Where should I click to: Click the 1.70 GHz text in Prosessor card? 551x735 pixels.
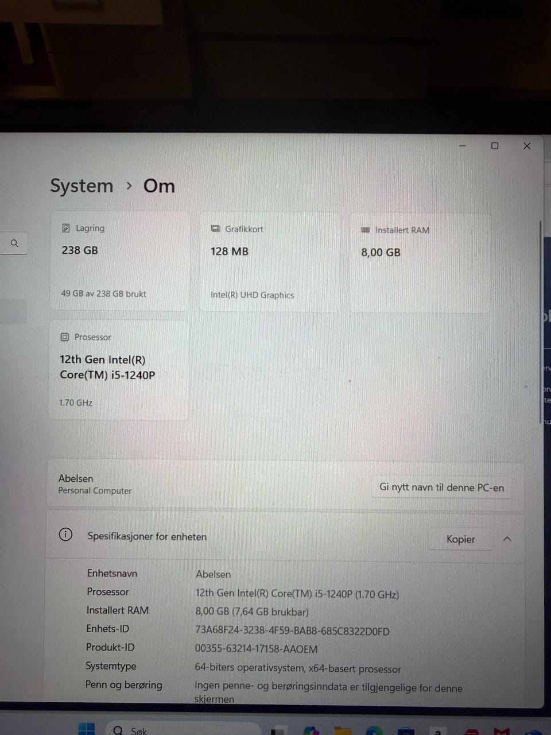76,403
